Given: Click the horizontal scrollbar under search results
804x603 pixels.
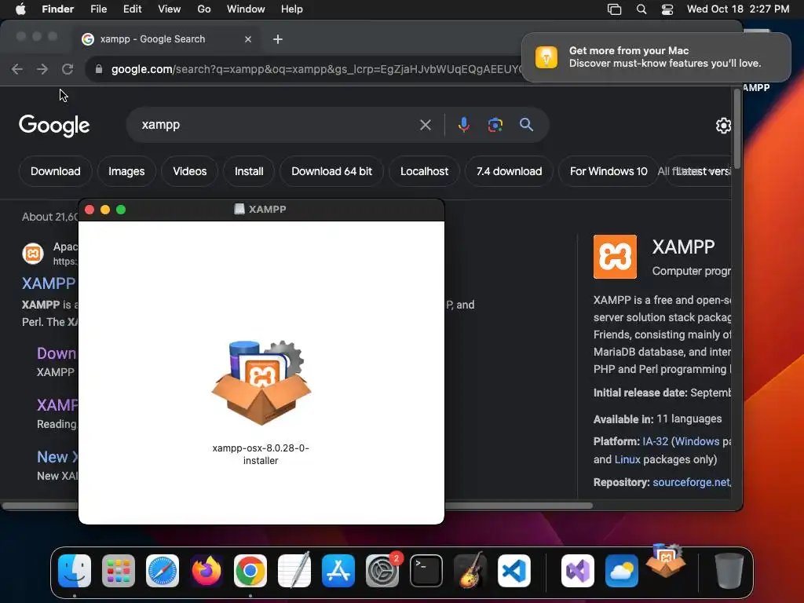Looking at the screenshot, I should (x=298, y=506).
